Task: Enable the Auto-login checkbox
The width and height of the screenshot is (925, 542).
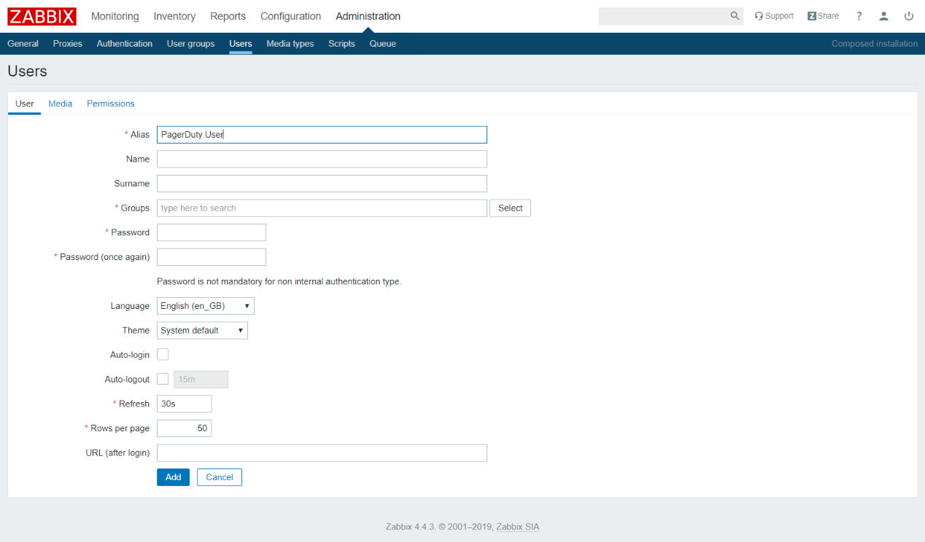Action: tap(163, 355)
